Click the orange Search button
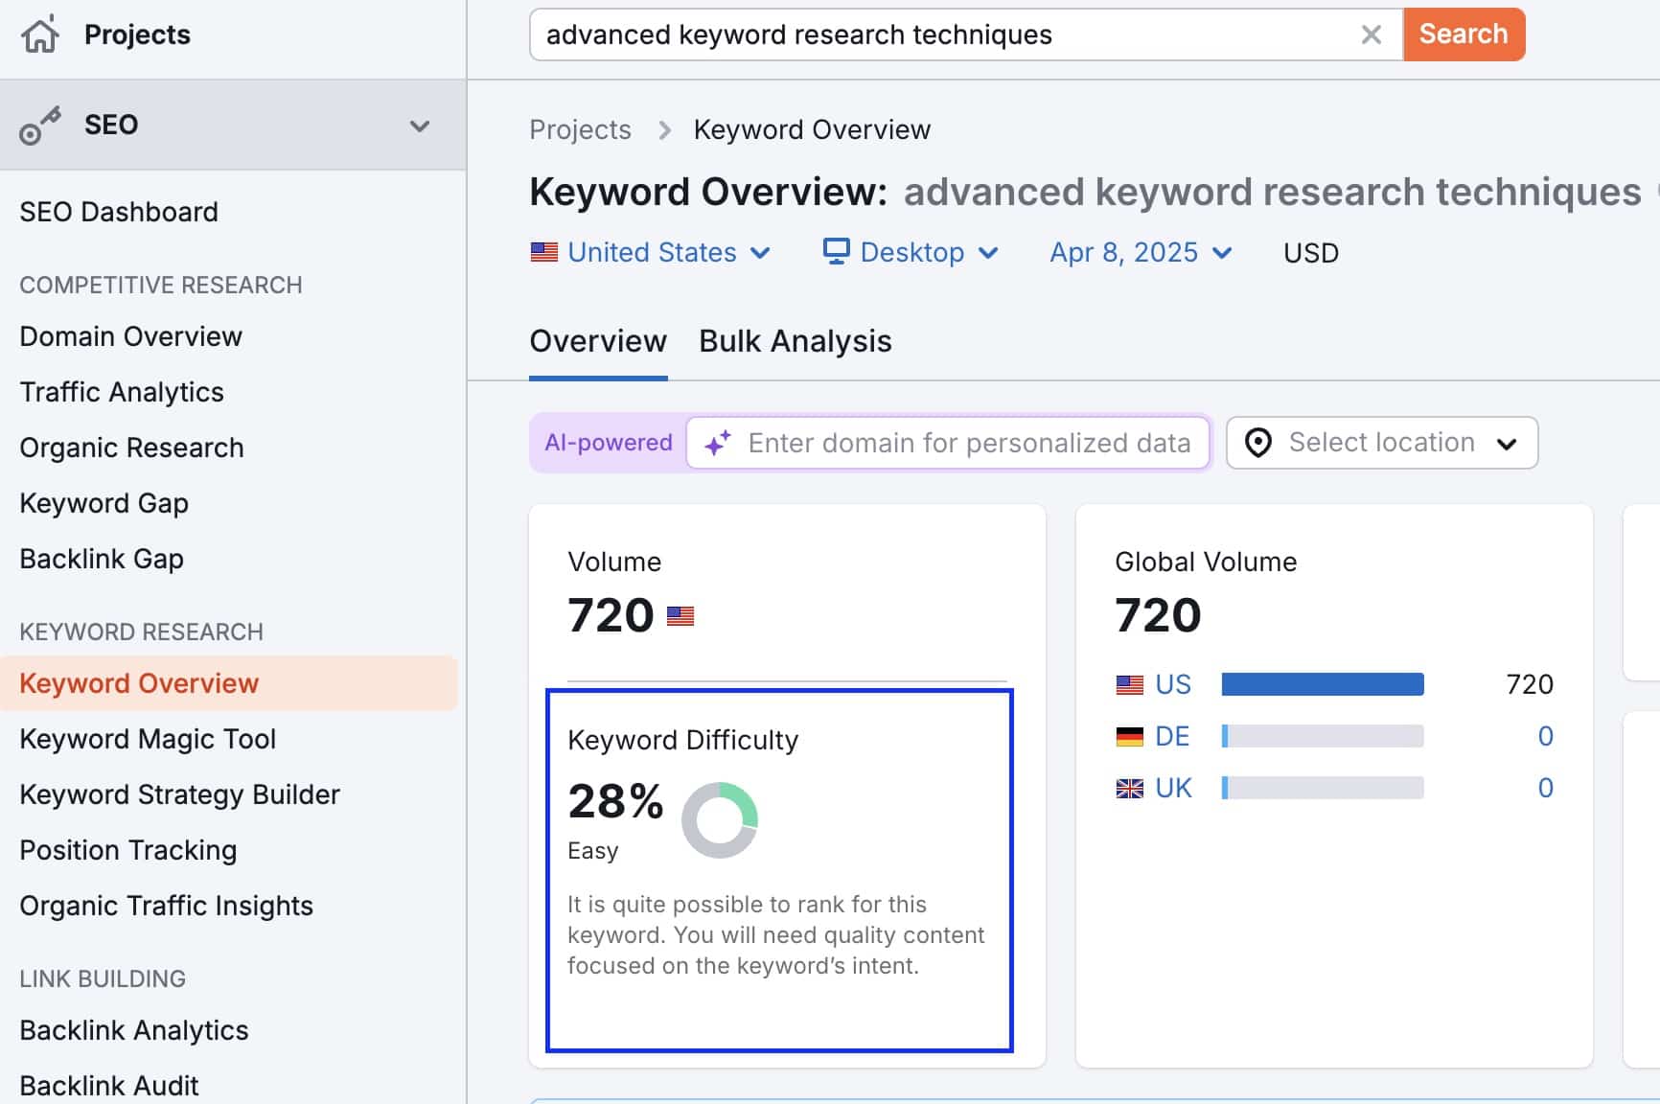 click(1464, 34)
